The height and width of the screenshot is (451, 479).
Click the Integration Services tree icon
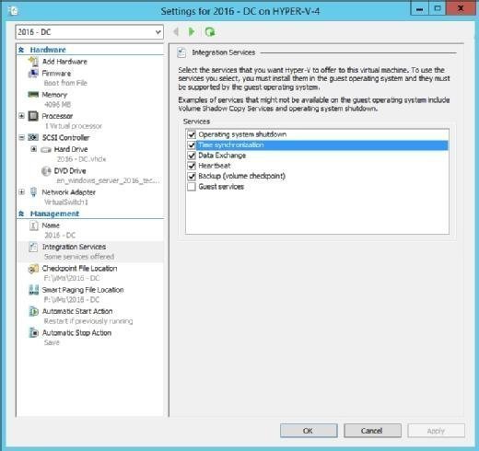pyautogui.click(x=33, y=247)
